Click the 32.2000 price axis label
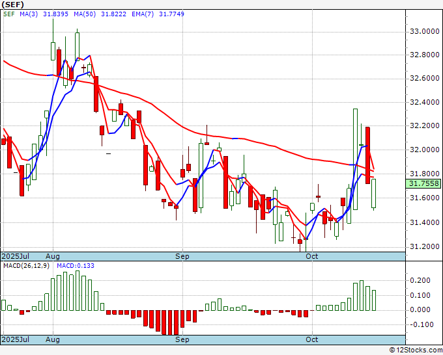The width and height of the screenshot is (443, 355). click(x=425, y=125)
